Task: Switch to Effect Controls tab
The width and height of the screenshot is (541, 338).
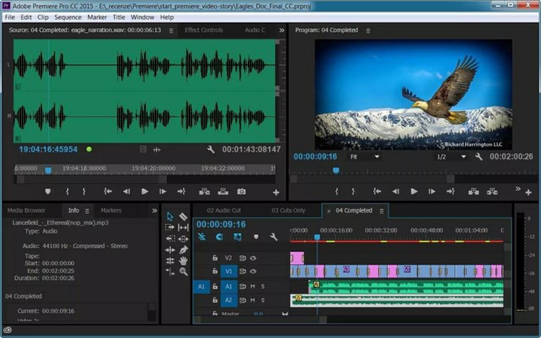Action: tap(204, 30)
